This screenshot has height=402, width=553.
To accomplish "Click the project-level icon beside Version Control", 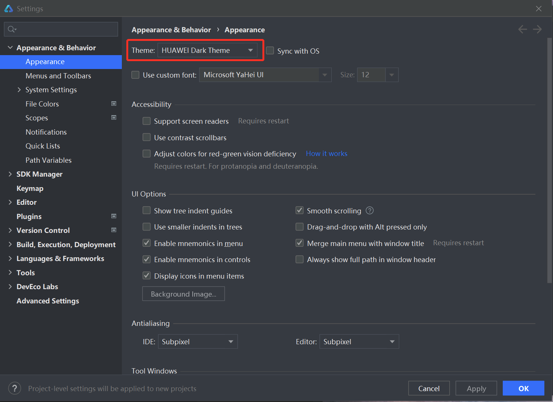I will coord(114,230).
